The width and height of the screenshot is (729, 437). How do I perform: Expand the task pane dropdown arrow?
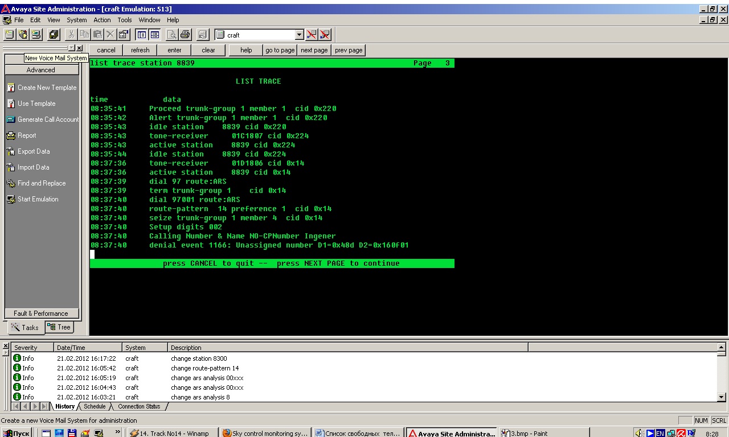pyautogui.click(x=72, y=48)
